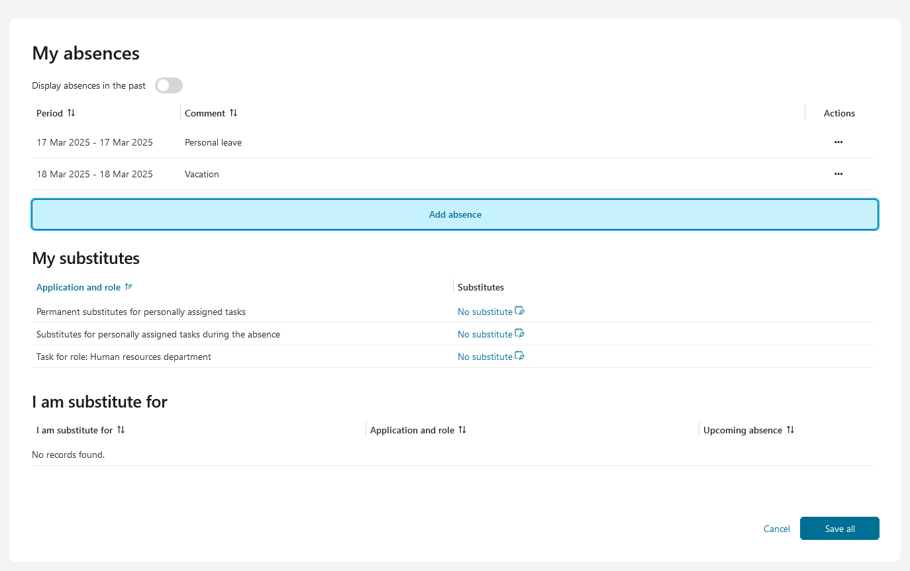The width and height of the screenshot is (910, 571).
Task: Click the Comment column header text
Action: (x=205, y=113)
